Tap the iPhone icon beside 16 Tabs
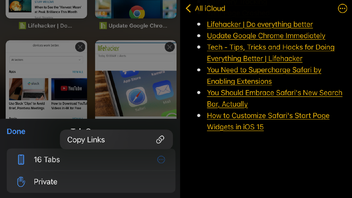The height and width of the screenshot is (198, 352). tap(21, 159)
